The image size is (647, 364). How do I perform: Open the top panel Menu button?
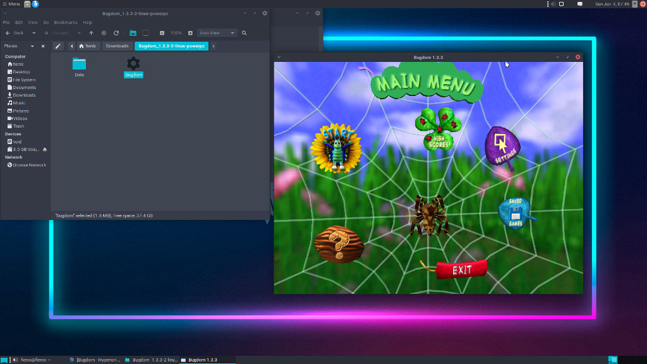click(11, 4)
